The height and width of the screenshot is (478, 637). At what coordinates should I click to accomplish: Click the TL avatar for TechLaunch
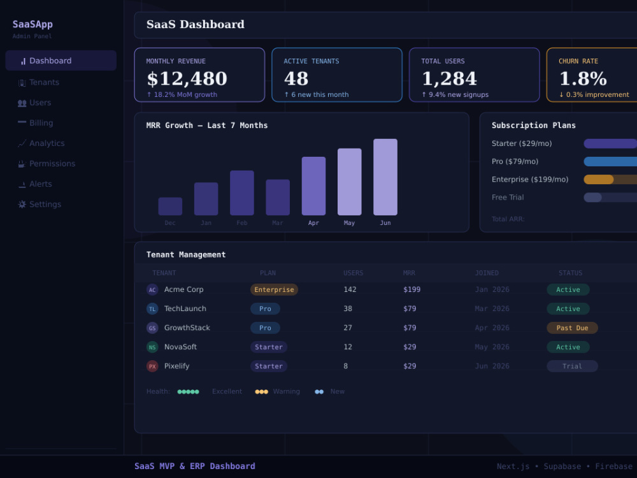152,309
